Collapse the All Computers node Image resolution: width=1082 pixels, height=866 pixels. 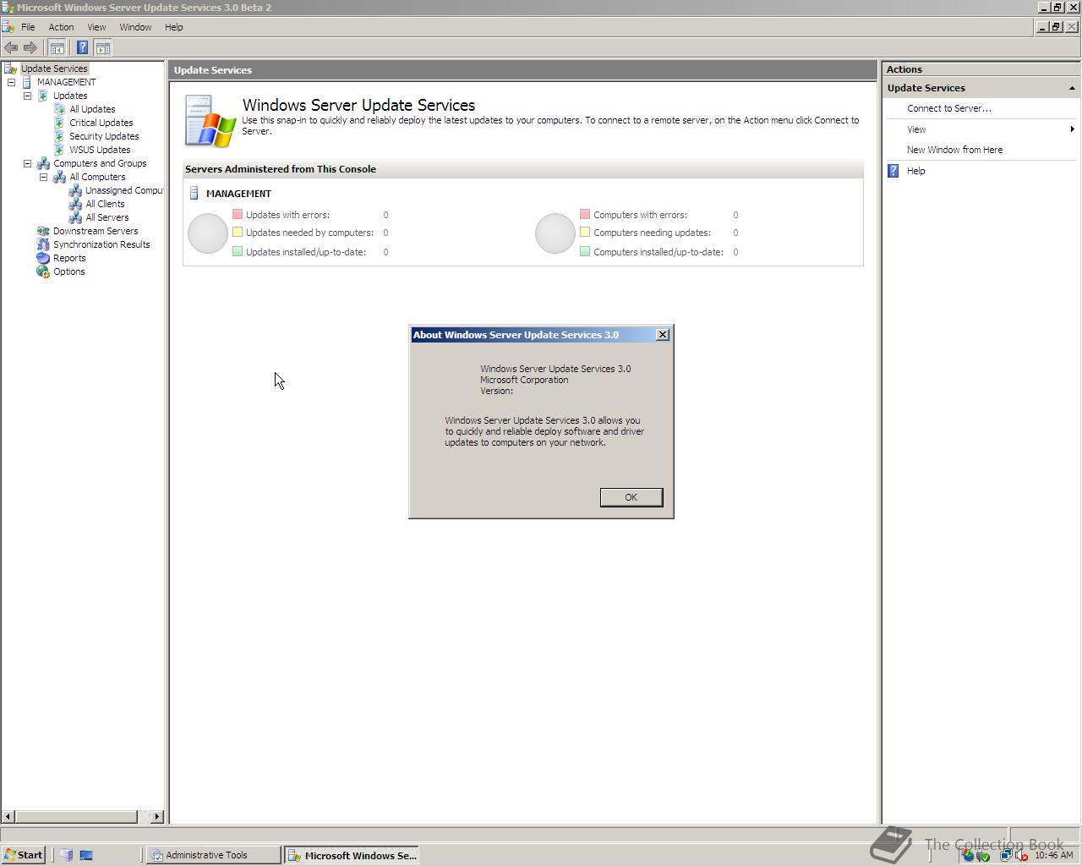click(x=43, y=177)
